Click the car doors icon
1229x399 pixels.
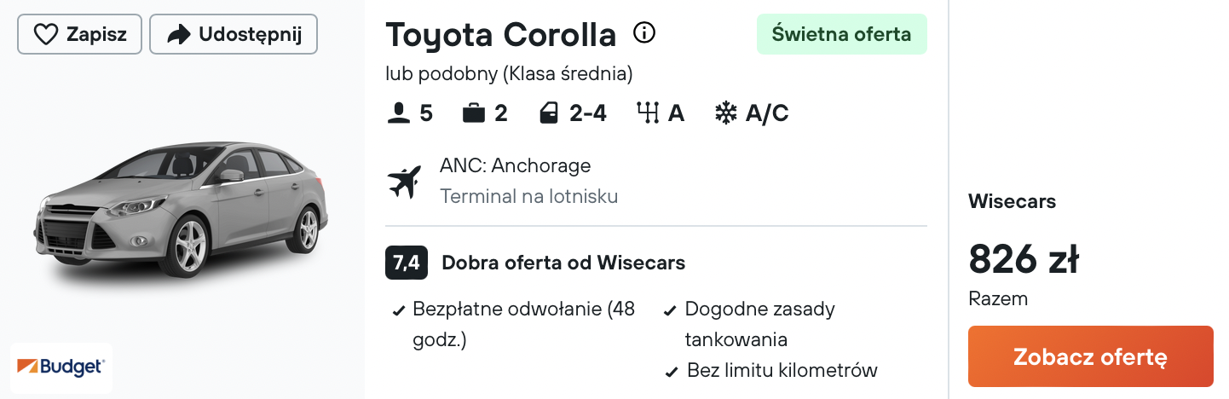[x=549, y=113]
